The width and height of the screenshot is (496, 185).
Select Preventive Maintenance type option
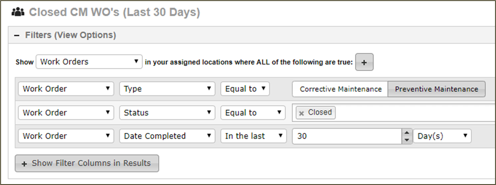pyautogui.click(x=437, y=89)
